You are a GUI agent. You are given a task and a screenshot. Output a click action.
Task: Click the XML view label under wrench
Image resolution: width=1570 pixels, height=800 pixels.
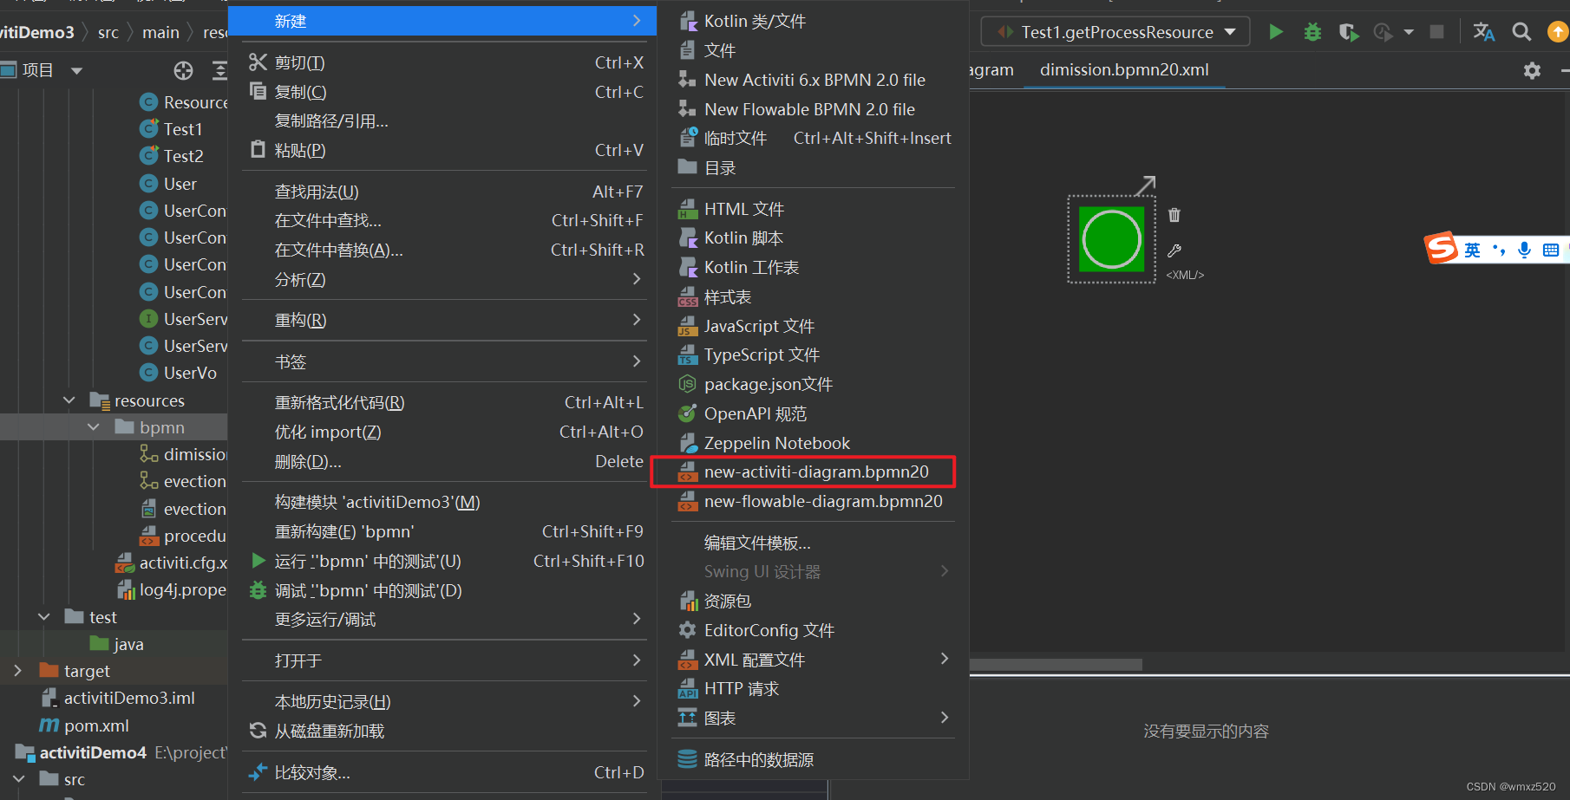click(x=1185, y=275)
